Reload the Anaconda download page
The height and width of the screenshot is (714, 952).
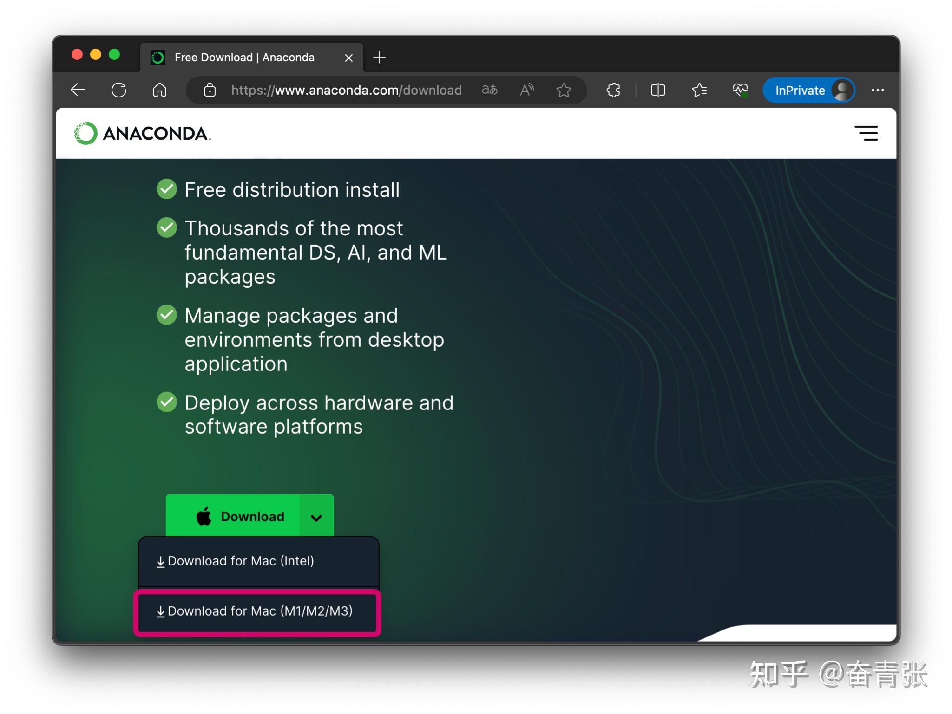click(119, 90)
